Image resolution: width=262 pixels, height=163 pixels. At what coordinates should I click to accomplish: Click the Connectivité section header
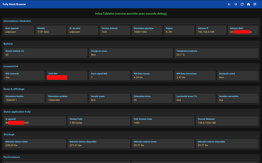pyautogui.click(x=11, y=67)
